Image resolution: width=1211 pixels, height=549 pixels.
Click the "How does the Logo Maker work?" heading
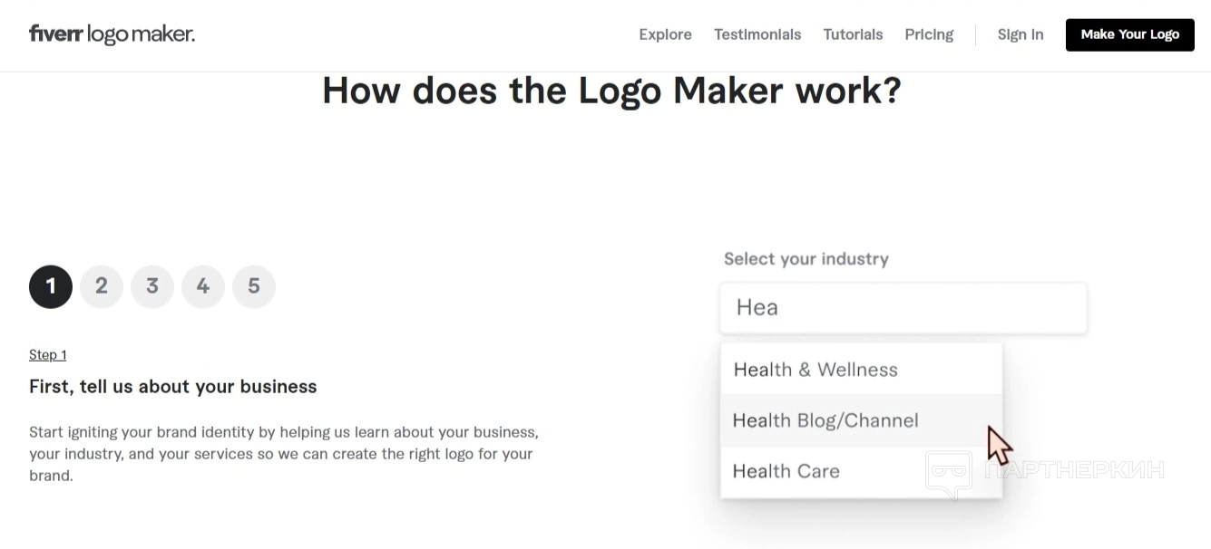coord(611,91)
